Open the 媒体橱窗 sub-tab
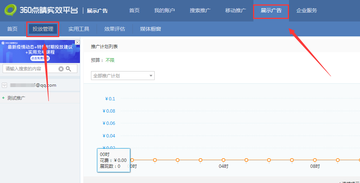This screenshot has width=360, height=183. pos(150,29)
